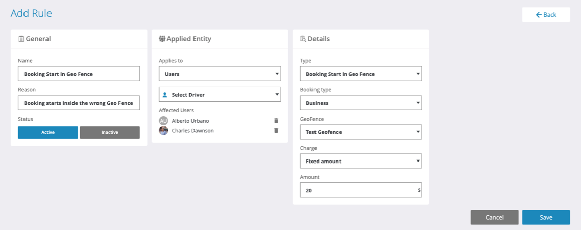Delete Alberto Urbano from affected users
The image size is (581, 230).
(276, 121)
